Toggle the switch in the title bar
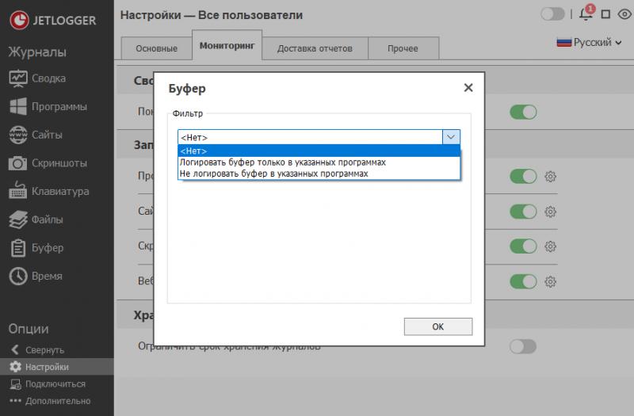Viewport: 634px width, 416px height. [x=552, y=14]
